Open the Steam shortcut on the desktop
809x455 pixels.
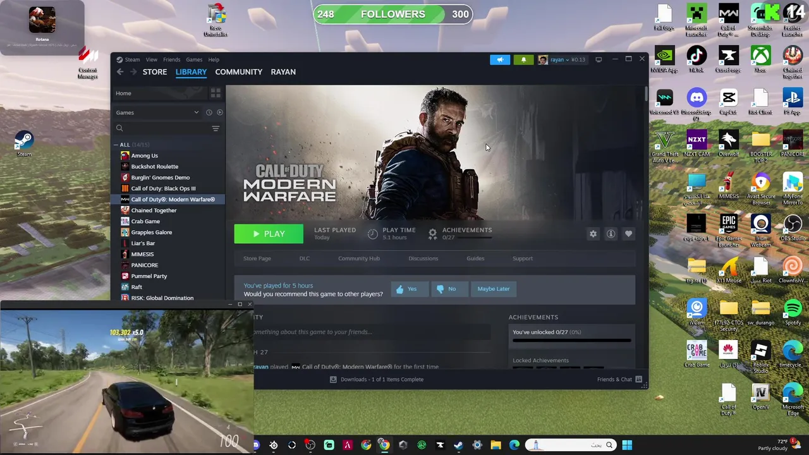(x=24, y=143)
